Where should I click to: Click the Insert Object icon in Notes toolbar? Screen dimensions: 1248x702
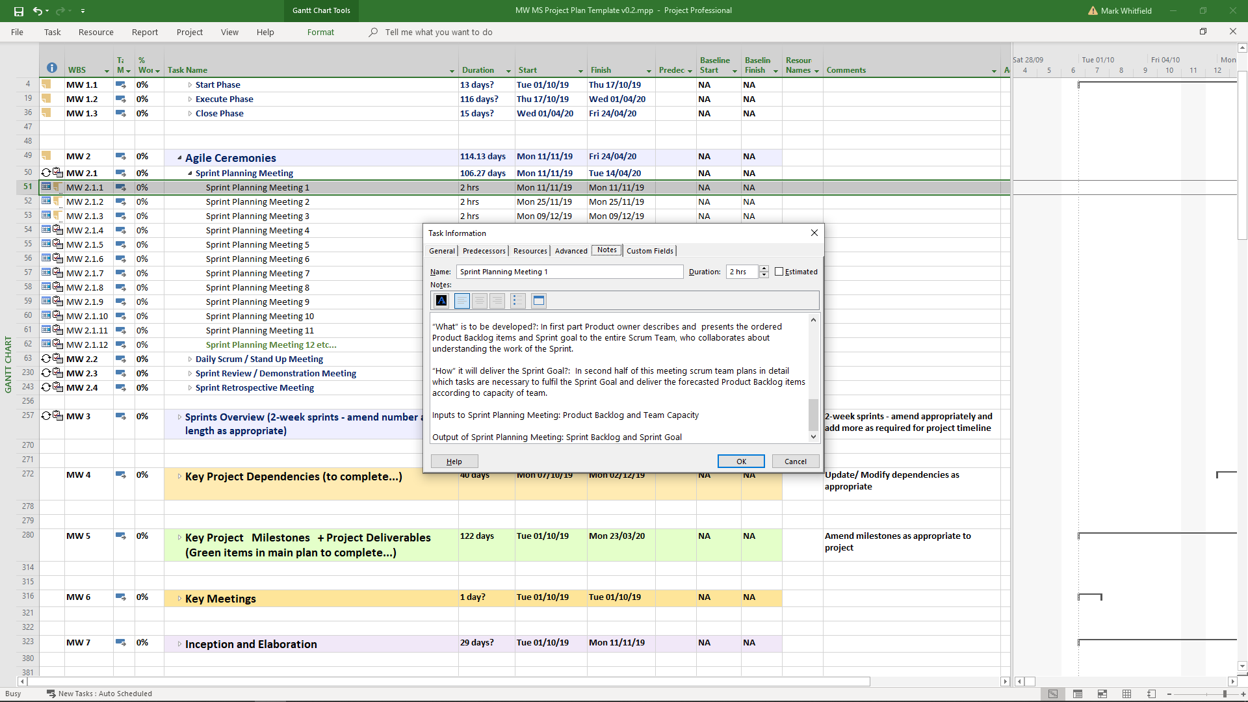pyautogui.click(x=538, y=300)
